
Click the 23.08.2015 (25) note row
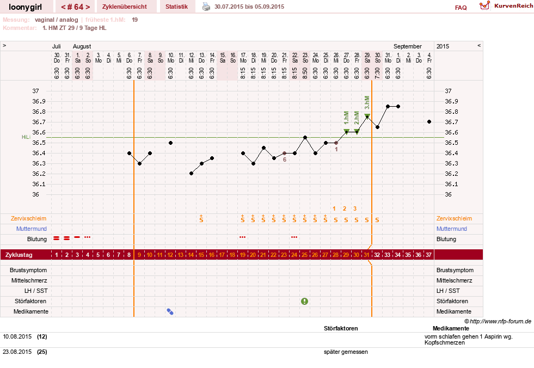pos(267,352)
